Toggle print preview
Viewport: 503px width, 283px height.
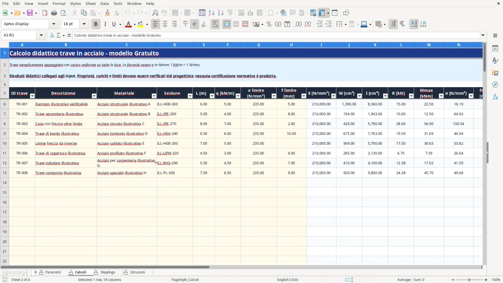(x=63, y=13)
